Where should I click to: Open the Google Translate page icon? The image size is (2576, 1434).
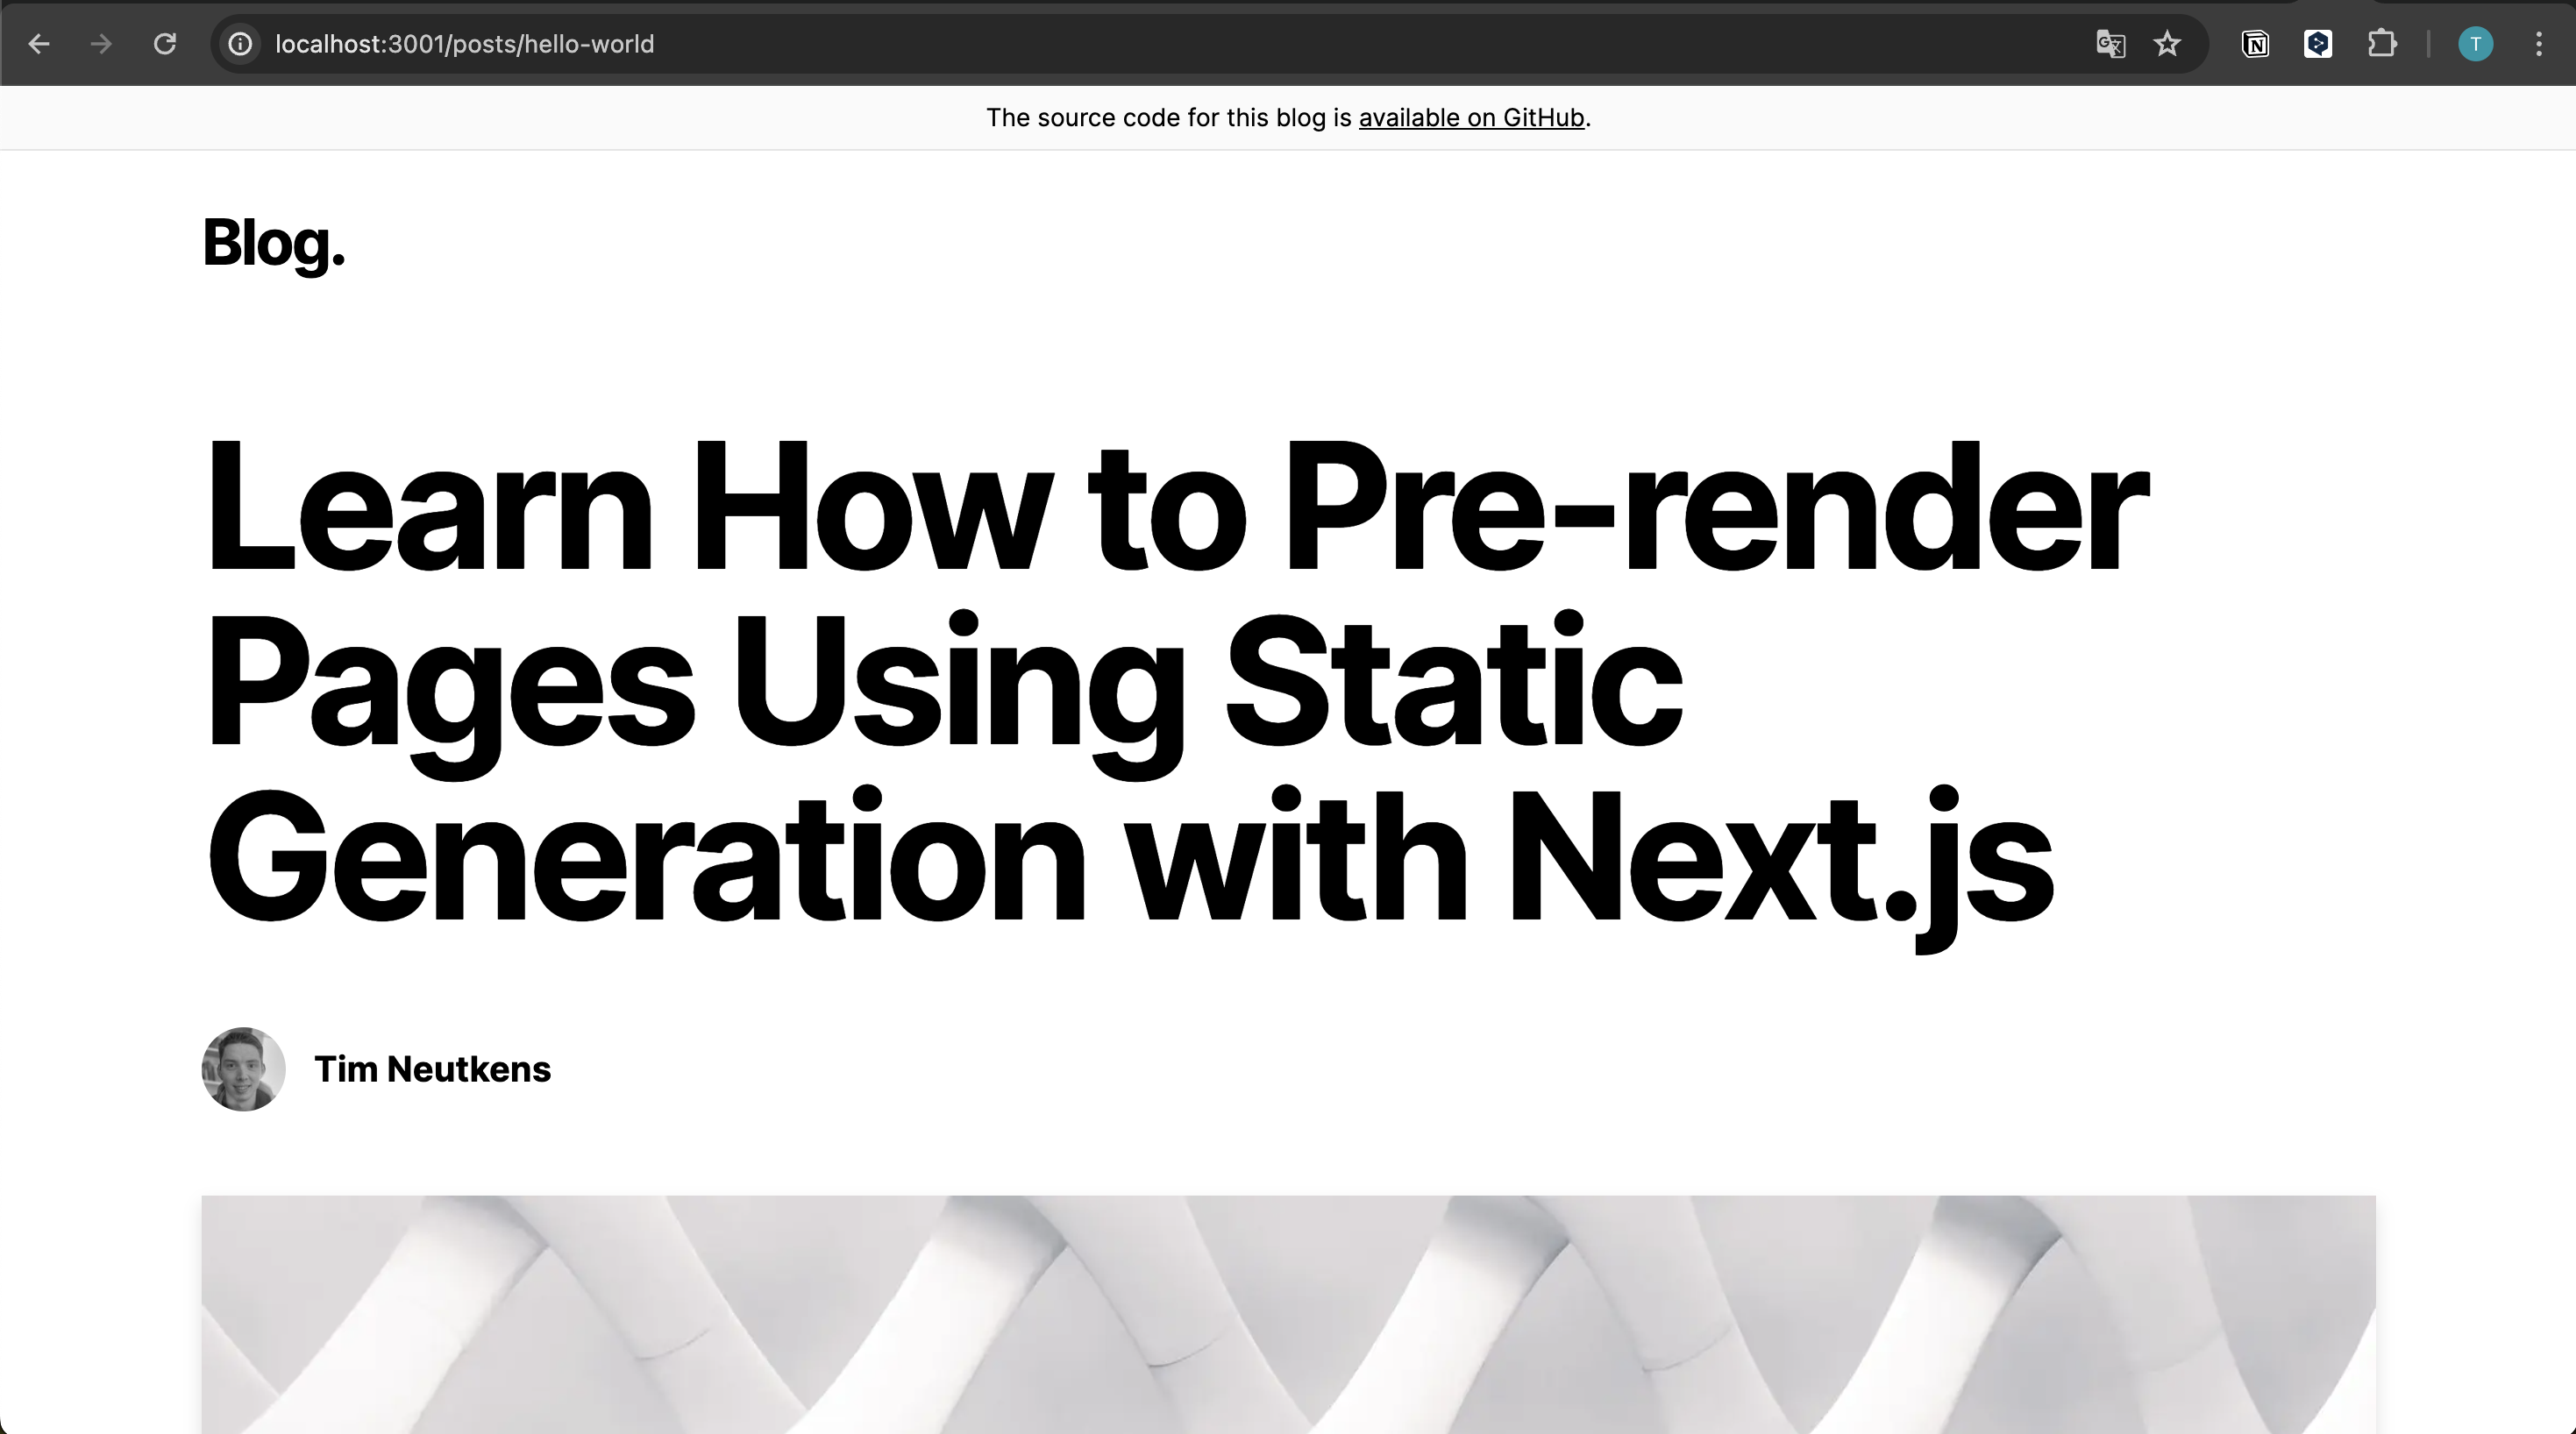coord(2110,44)
